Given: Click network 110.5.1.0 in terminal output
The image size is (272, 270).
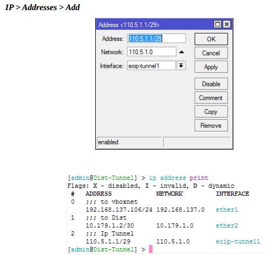Looking at the screenshot, I should tap(173, 241).
